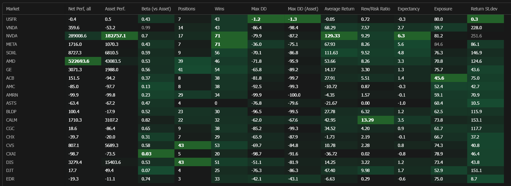Select the CVS market name
This screenshot has height=186, width=511.
click(x=10, y=145)
